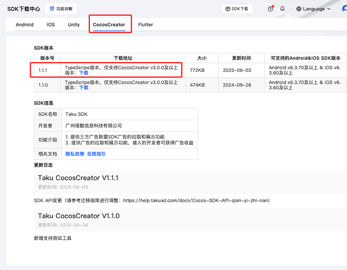This screenshot has height=270, width=347.
Task: Click the 大小 column header
Action: click(x=202, y=58)
